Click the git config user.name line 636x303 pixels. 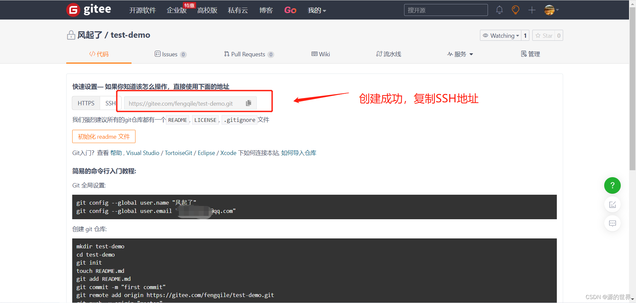[136, 203]
